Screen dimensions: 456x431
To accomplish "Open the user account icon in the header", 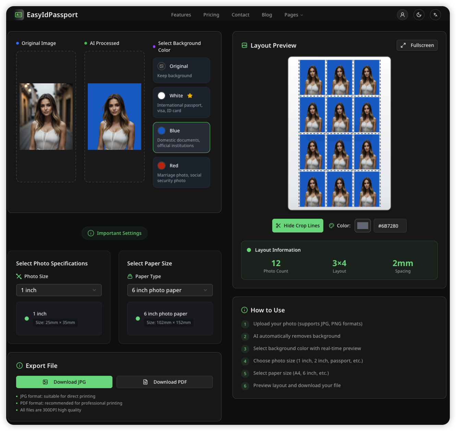I will (x=402, y=15).
